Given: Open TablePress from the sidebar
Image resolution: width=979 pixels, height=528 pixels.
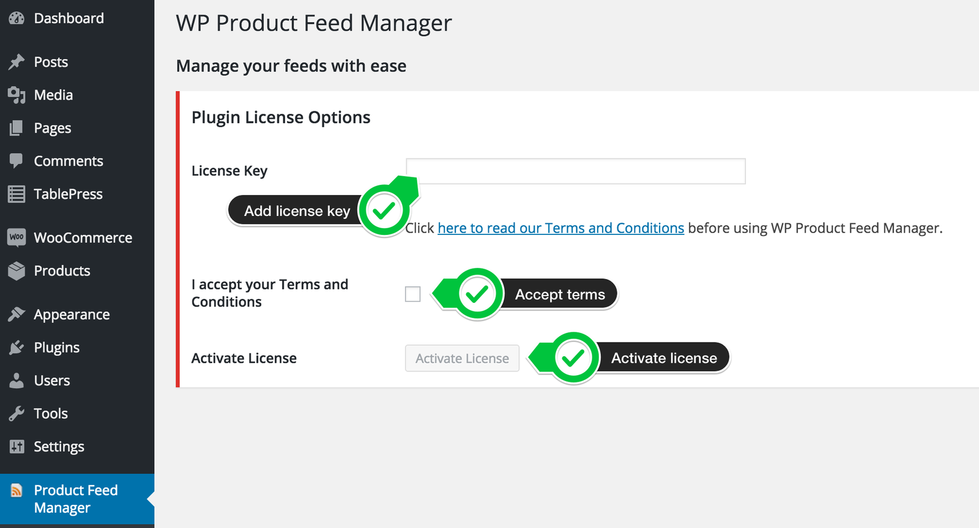Looking at the screenshot, I should [x=77, y=194].
